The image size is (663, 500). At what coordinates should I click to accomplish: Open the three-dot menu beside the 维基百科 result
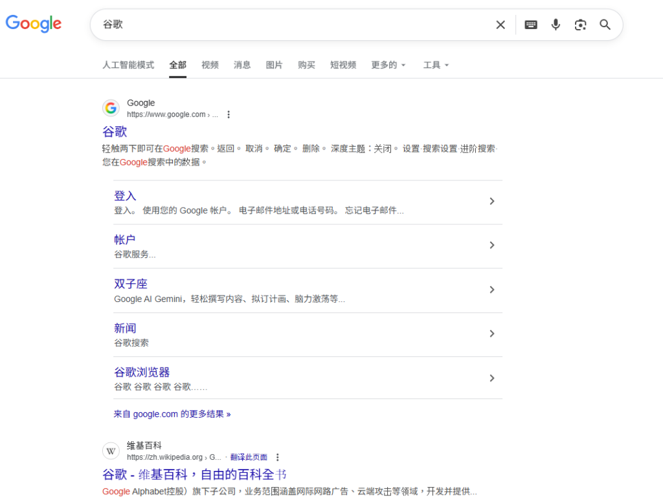277,457
